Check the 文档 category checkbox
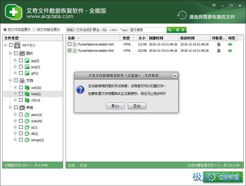Image resolution: width=246 pixels, height=186 pixels. pyautogui.click(x=16, y=80)
